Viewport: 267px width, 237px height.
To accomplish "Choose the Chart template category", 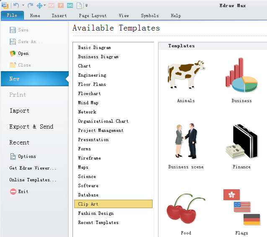I will click(84, 66).
